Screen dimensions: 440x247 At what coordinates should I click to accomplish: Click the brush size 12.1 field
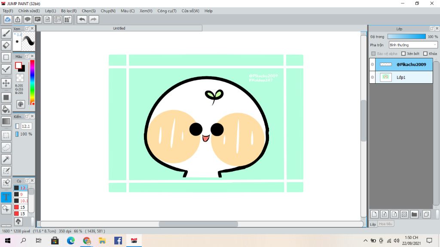[x=26, y=127]
